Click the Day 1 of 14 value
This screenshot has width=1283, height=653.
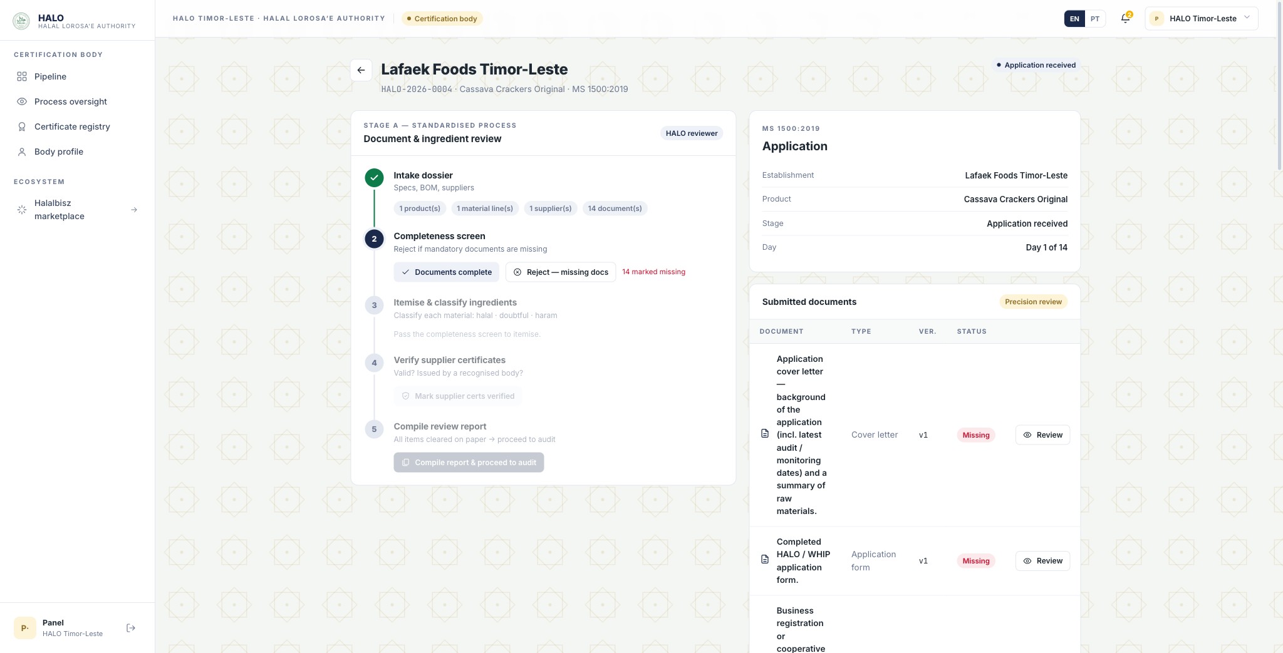click(x=1047, y=247)
